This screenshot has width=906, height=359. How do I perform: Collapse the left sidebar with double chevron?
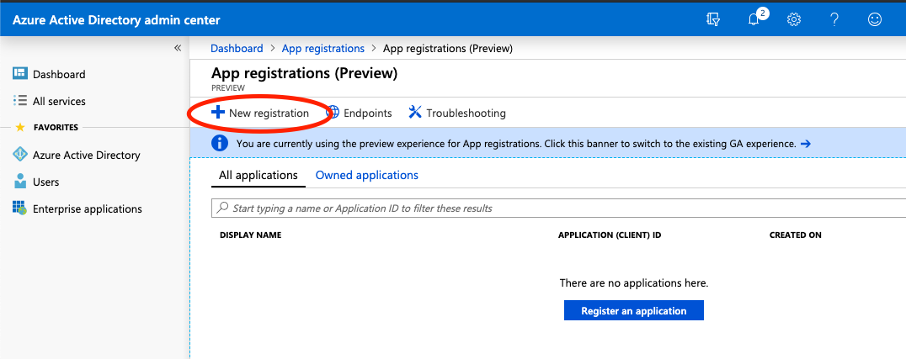pyautogui.click(x=178, y=48)
